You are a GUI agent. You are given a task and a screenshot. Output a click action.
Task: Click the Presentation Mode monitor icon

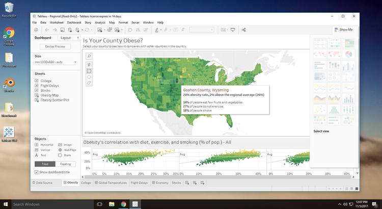(x=233, y=30)
